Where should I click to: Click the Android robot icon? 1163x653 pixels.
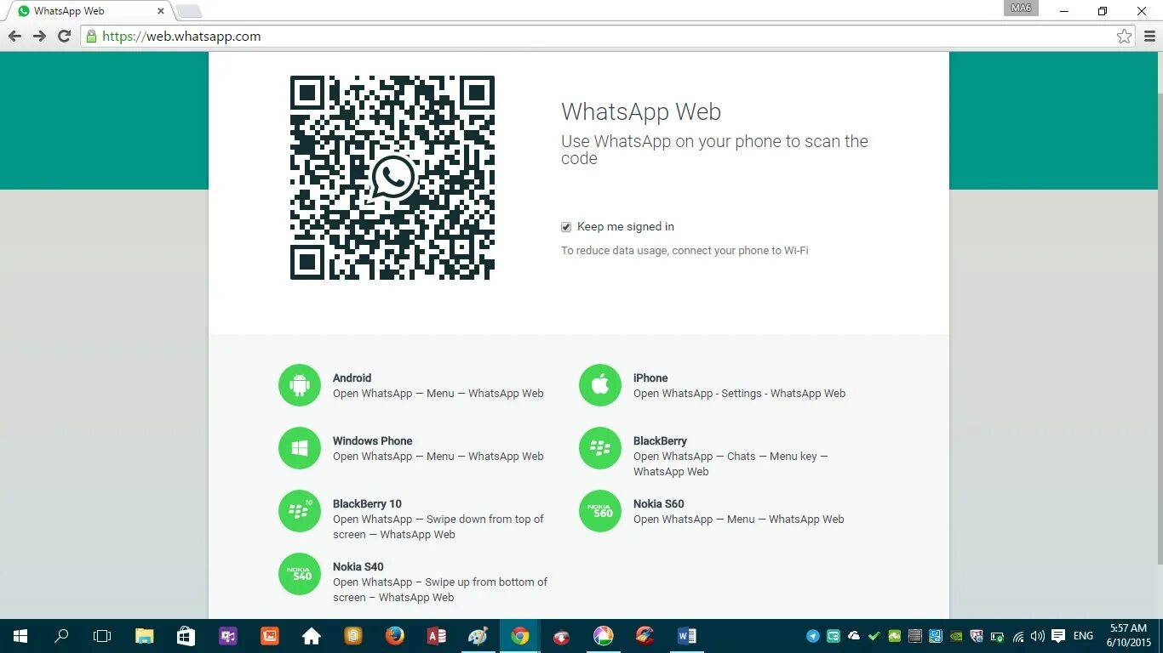[x=300, y=385]
